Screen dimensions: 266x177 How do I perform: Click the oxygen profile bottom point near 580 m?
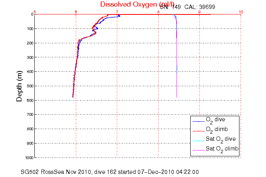73,97
